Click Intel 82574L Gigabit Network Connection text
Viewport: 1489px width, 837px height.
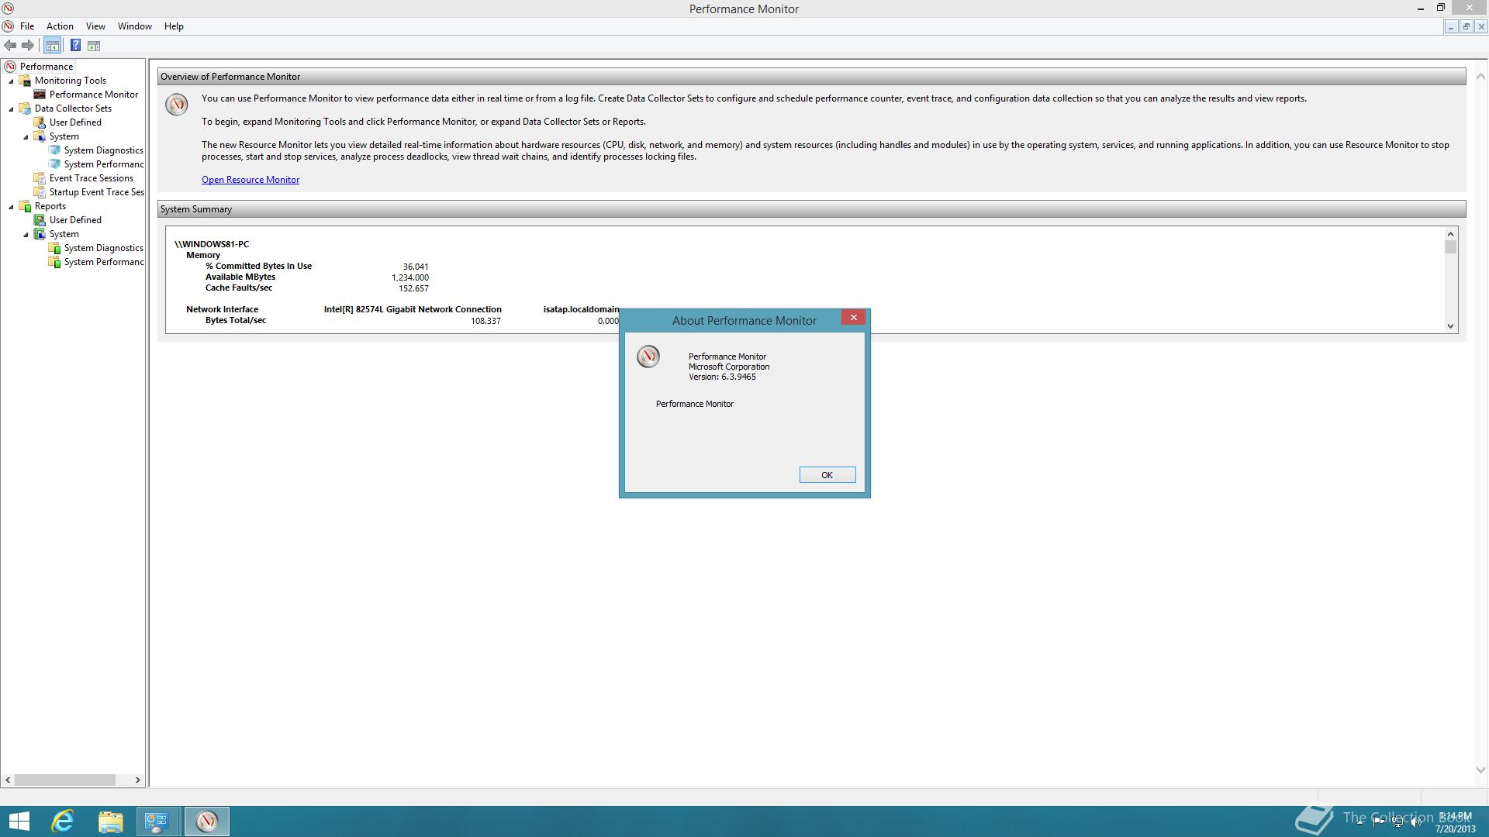[x=413, y=309]
